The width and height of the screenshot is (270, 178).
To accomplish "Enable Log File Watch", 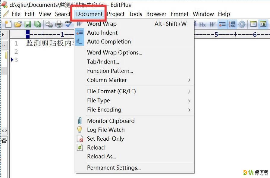I will click(x=134, y=130).
